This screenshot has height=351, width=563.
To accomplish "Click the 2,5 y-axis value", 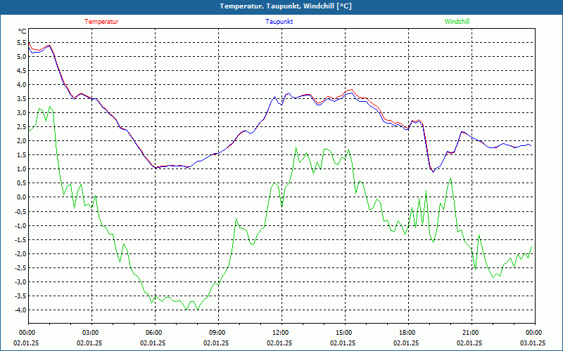I will (x=22, y=127).
